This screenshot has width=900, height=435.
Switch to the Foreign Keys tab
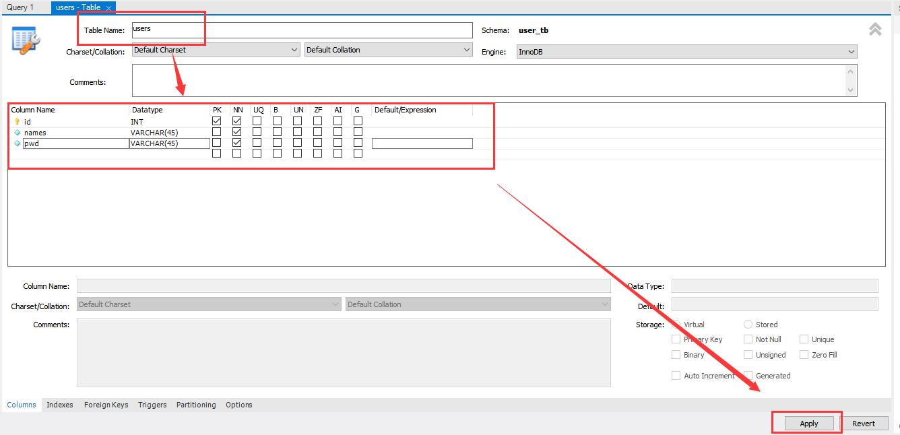tap(106, 405)
